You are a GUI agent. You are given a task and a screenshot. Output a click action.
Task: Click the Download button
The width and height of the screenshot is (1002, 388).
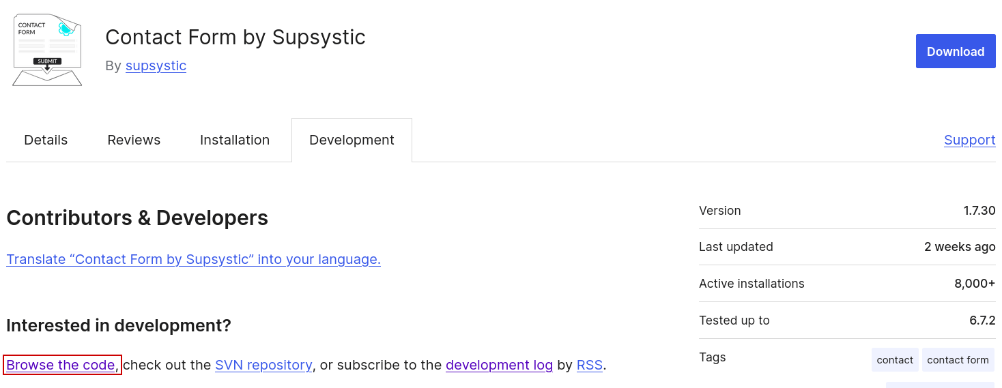tap(955, 52)
